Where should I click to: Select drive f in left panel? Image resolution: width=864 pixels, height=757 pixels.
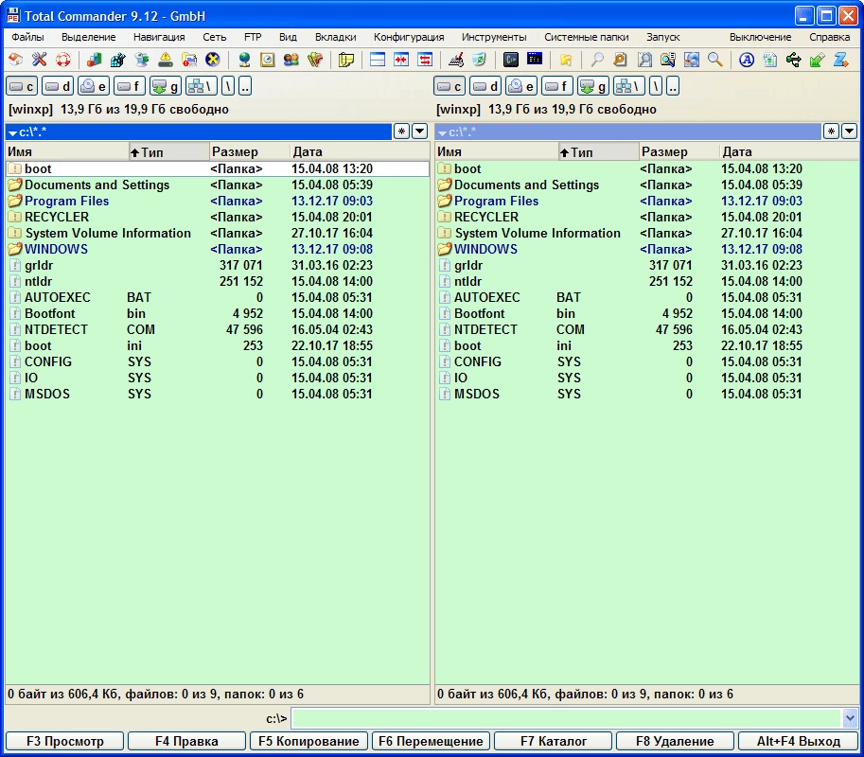(130, 86)
